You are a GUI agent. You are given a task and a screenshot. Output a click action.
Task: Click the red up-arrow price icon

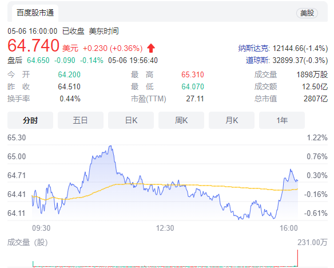151,48
